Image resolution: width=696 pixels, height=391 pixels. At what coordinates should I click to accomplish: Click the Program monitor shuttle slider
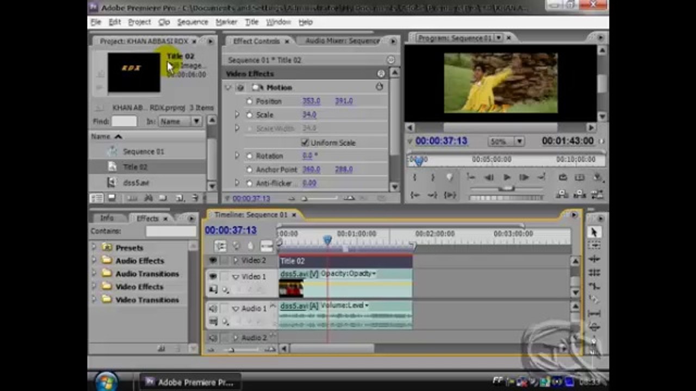coord(507,188)
